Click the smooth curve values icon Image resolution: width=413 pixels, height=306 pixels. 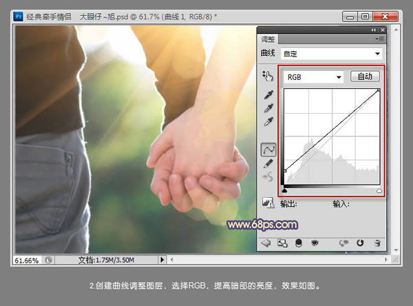click(268, 176)
